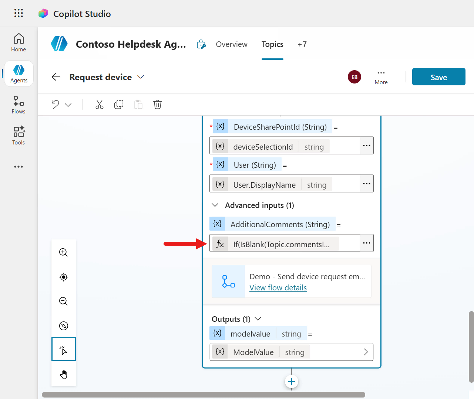The image size is (474, 399).
Task: Collapse the Outputs (1) section
Action: 258,318
